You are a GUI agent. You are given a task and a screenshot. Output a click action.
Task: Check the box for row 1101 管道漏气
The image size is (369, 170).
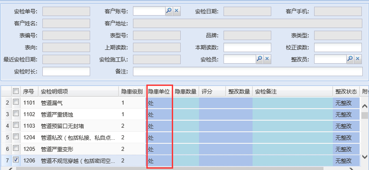(16, 102)
